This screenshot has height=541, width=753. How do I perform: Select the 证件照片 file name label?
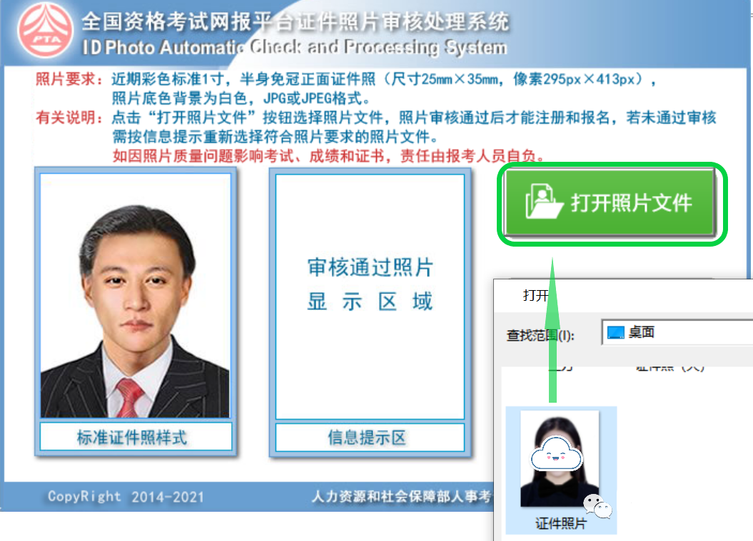[560, 524]
